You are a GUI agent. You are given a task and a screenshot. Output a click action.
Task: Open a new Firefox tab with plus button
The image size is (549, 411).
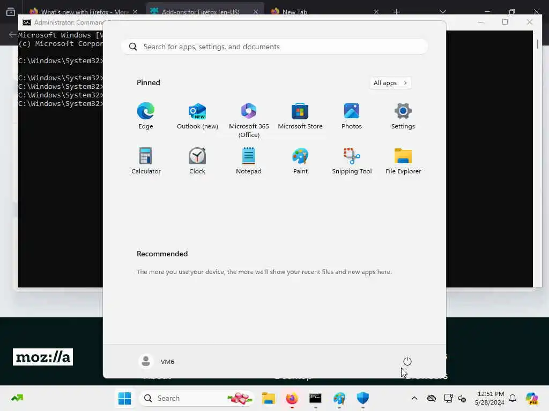[x=396, y=12]
